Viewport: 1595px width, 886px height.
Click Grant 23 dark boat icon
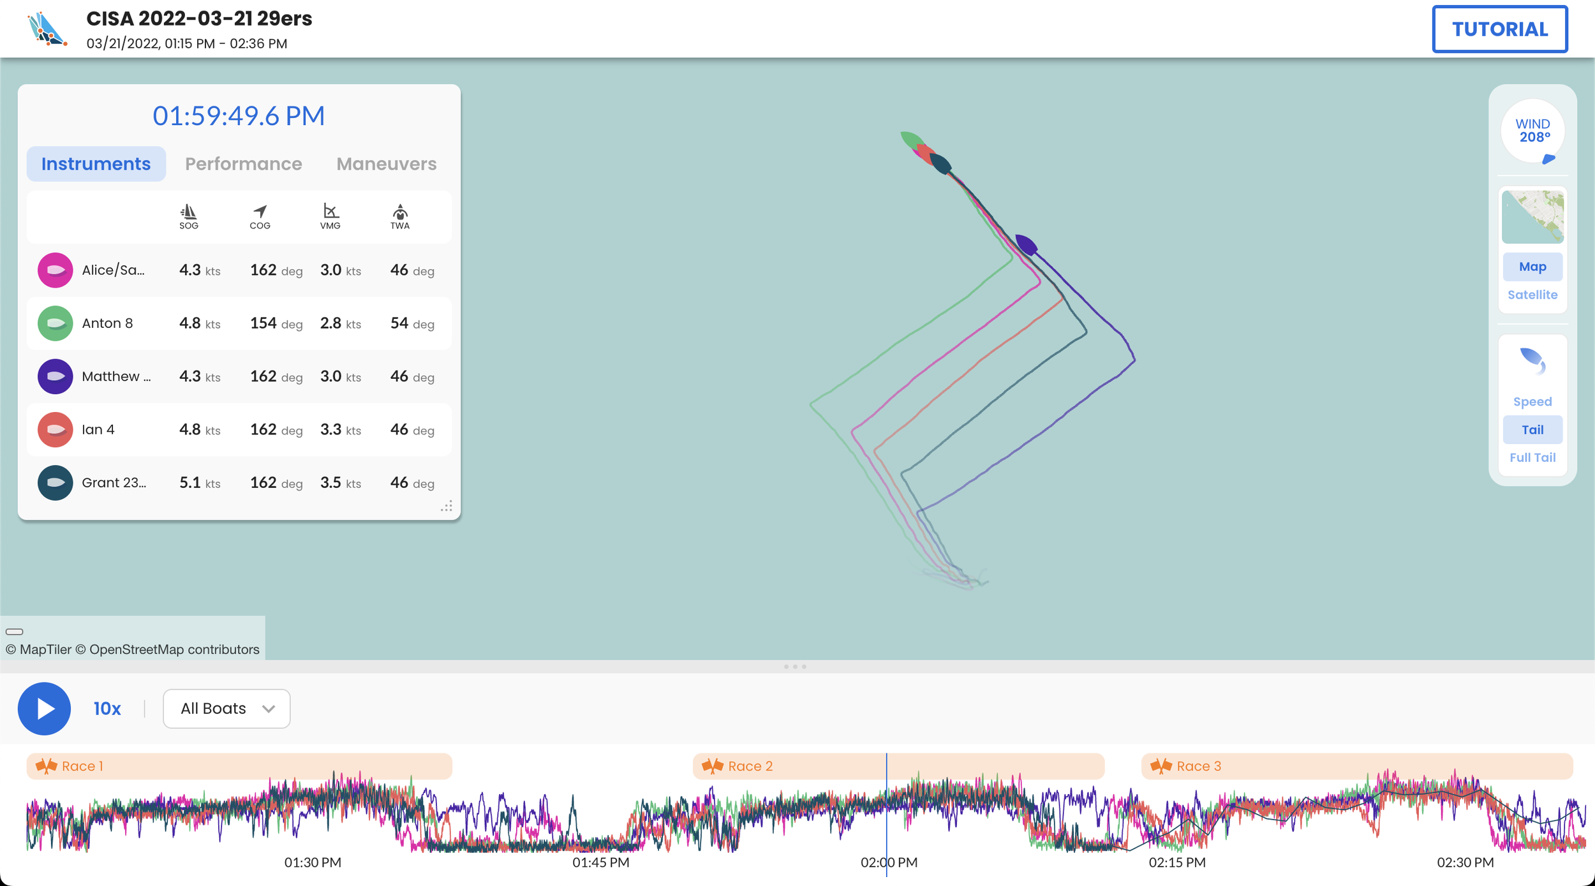(x=56, y=483)
